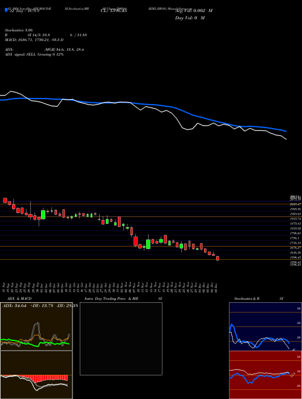This screenshot has width=302, height=399.
Task: Click the 'Stochastics & R SI' panel title
Action: pyautogui.click(x=259, y=299)
